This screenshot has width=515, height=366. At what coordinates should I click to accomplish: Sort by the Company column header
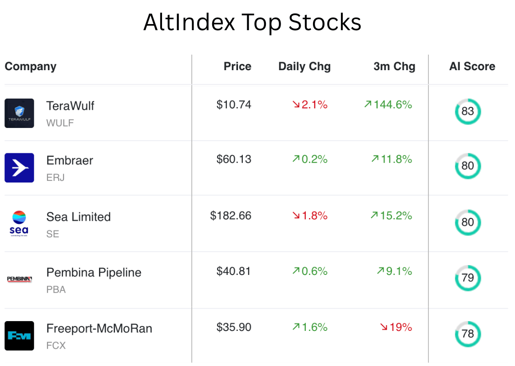[x=31, y=67]
